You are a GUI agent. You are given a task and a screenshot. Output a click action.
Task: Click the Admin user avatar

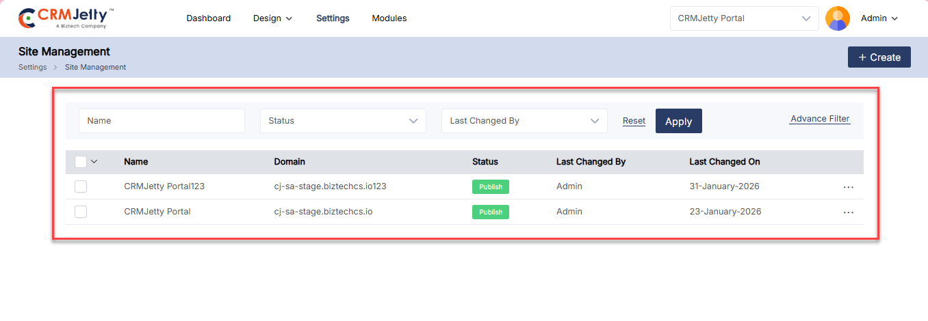(838, 18)
